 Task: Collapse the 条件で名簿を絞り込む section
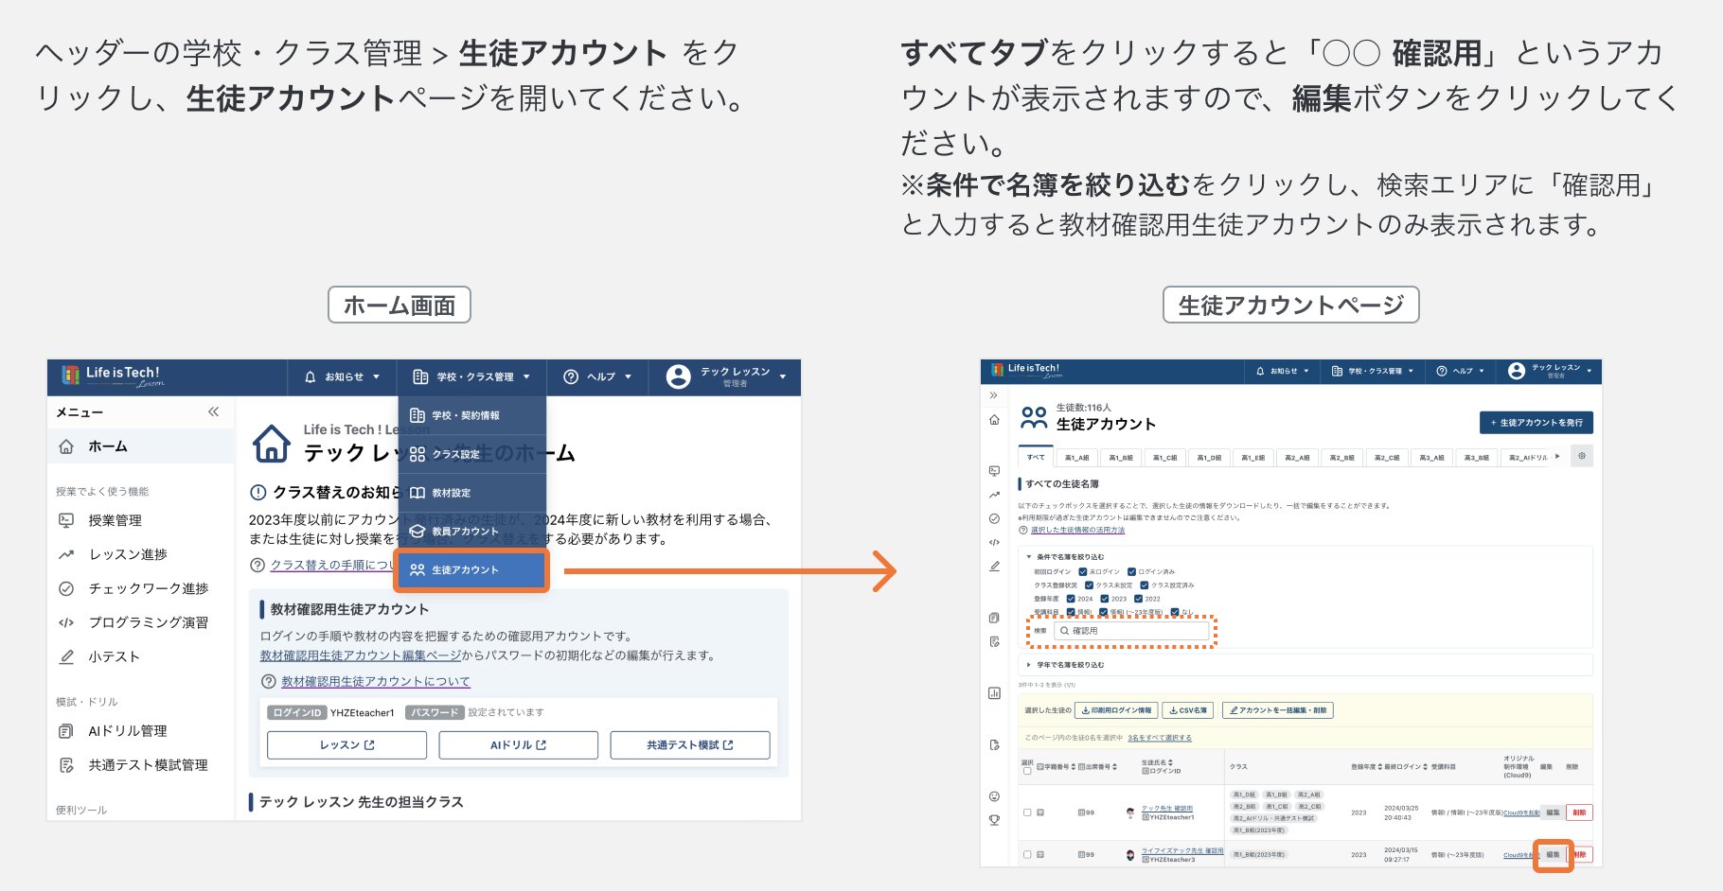(1065, 557)
